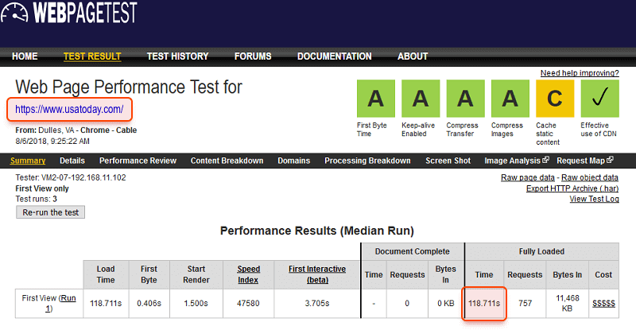Click the Speed Index column header link
The width and height of the screenshot is (636, 330).
(x=248, y=274)
